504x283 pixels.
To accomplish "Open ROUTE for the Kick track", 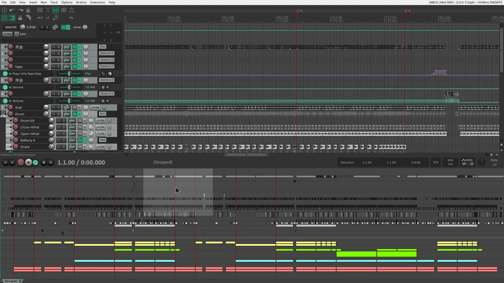I will click(x=67, y=108).
